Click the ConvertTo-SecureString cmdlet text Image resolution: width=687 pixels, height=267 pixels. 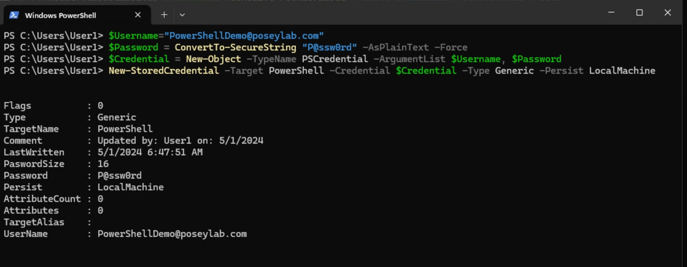[235, 47]
